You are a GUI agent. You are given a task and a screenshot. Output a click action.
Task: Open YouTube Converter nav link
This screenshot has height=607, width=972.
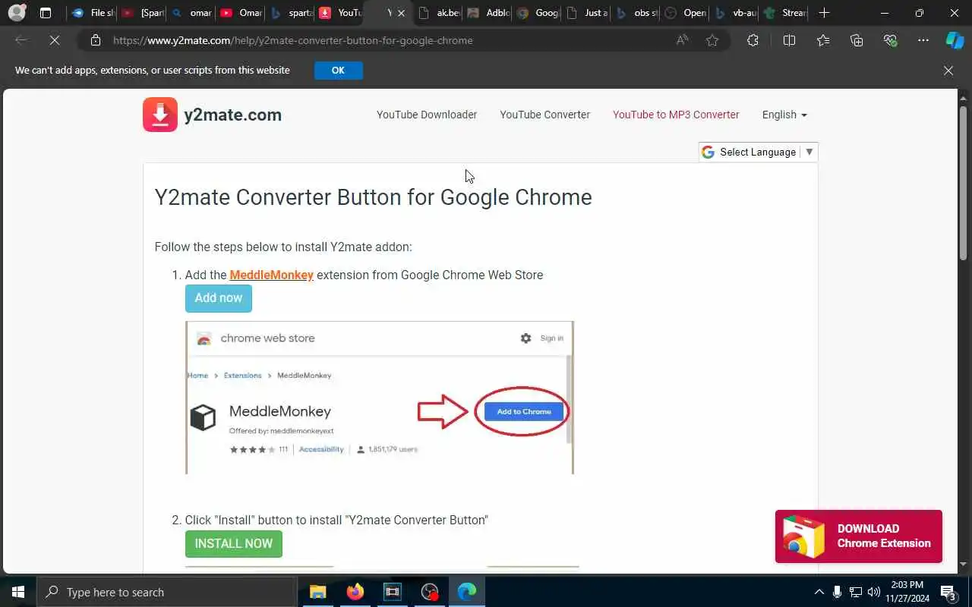click(544, 115)
